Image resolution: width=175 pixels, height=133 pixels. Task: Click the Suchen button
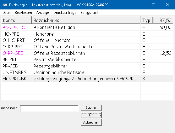point(91,108)
